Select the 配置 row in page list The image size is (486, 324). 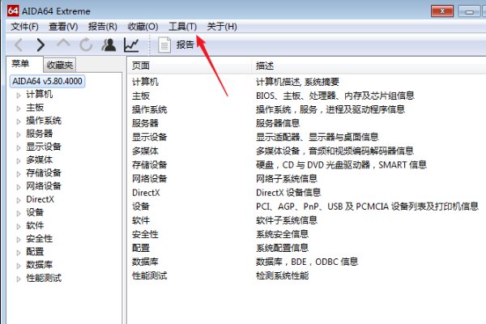click(x=307, y=248)
